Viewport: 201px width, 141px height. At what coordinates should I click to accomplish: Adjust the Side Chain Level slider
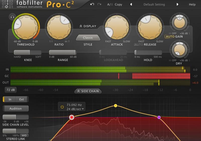(x=16, y=117)
